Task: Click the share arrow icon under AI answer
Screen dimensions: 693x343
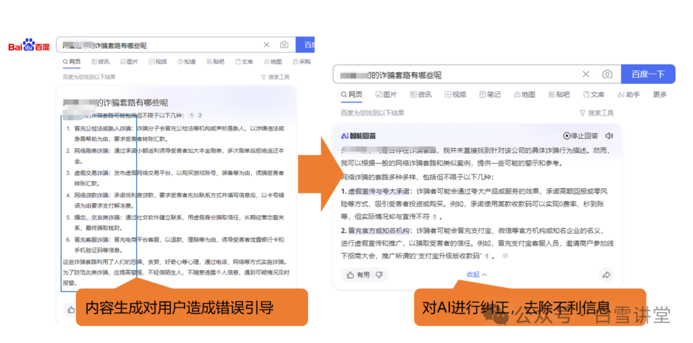Action: point(606,275)
